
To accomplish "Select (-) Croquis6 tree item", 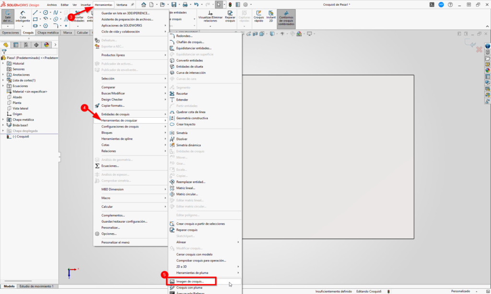I will [x=21, y=136].
